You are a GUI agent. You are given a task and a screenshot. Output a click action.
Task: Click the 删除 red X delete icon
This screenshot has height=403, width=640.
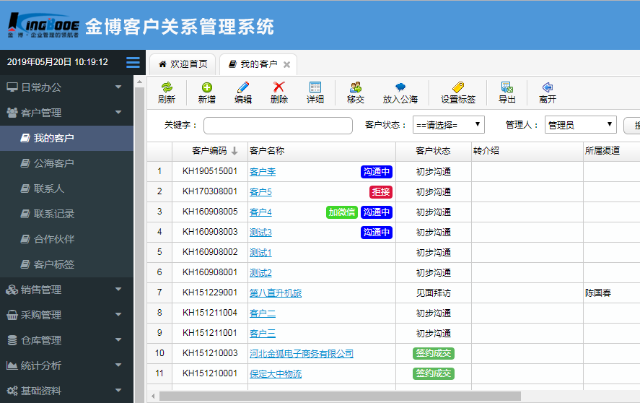(279, 87)
